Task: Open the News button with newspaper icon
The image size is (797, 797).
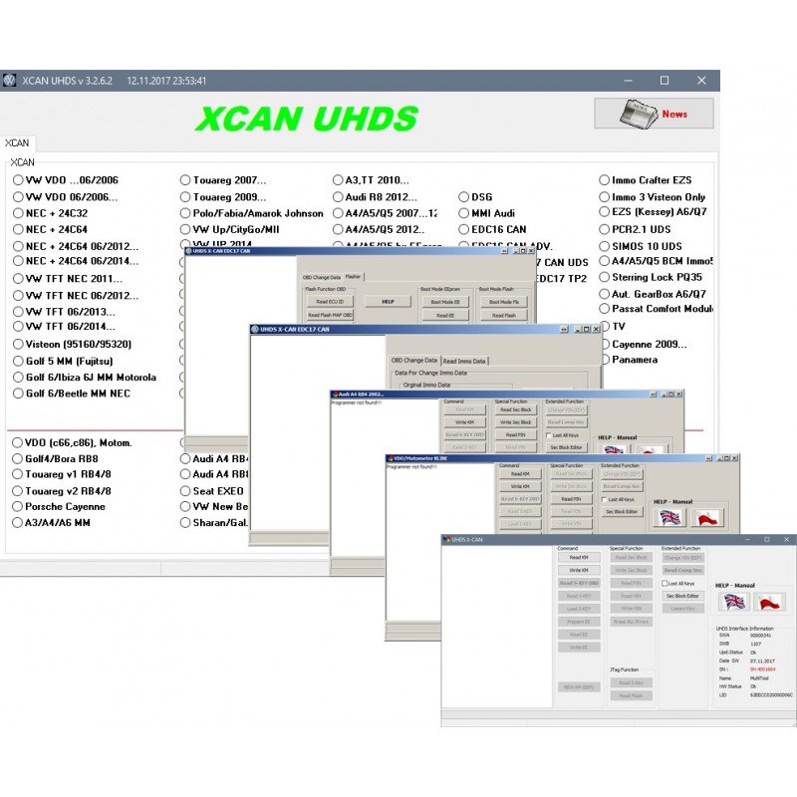Action: [654, 113]
